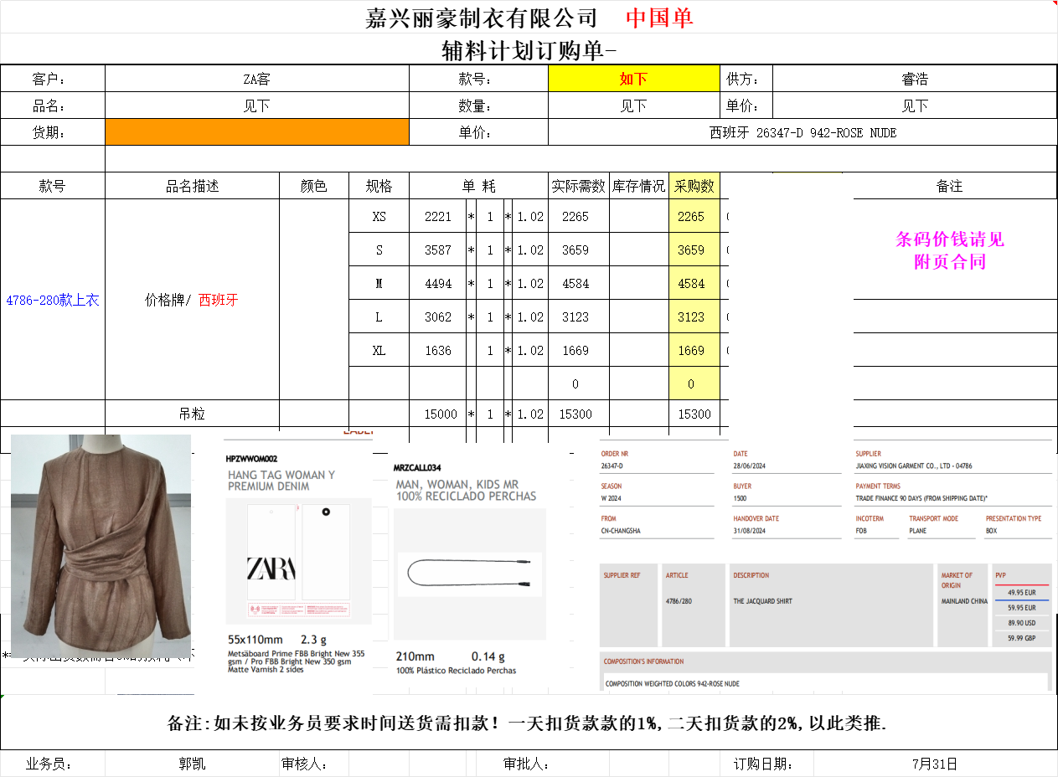Click the blue 4786-280款上衣 style cell
Screen dimensions: 1058x777
pos(52,300)
